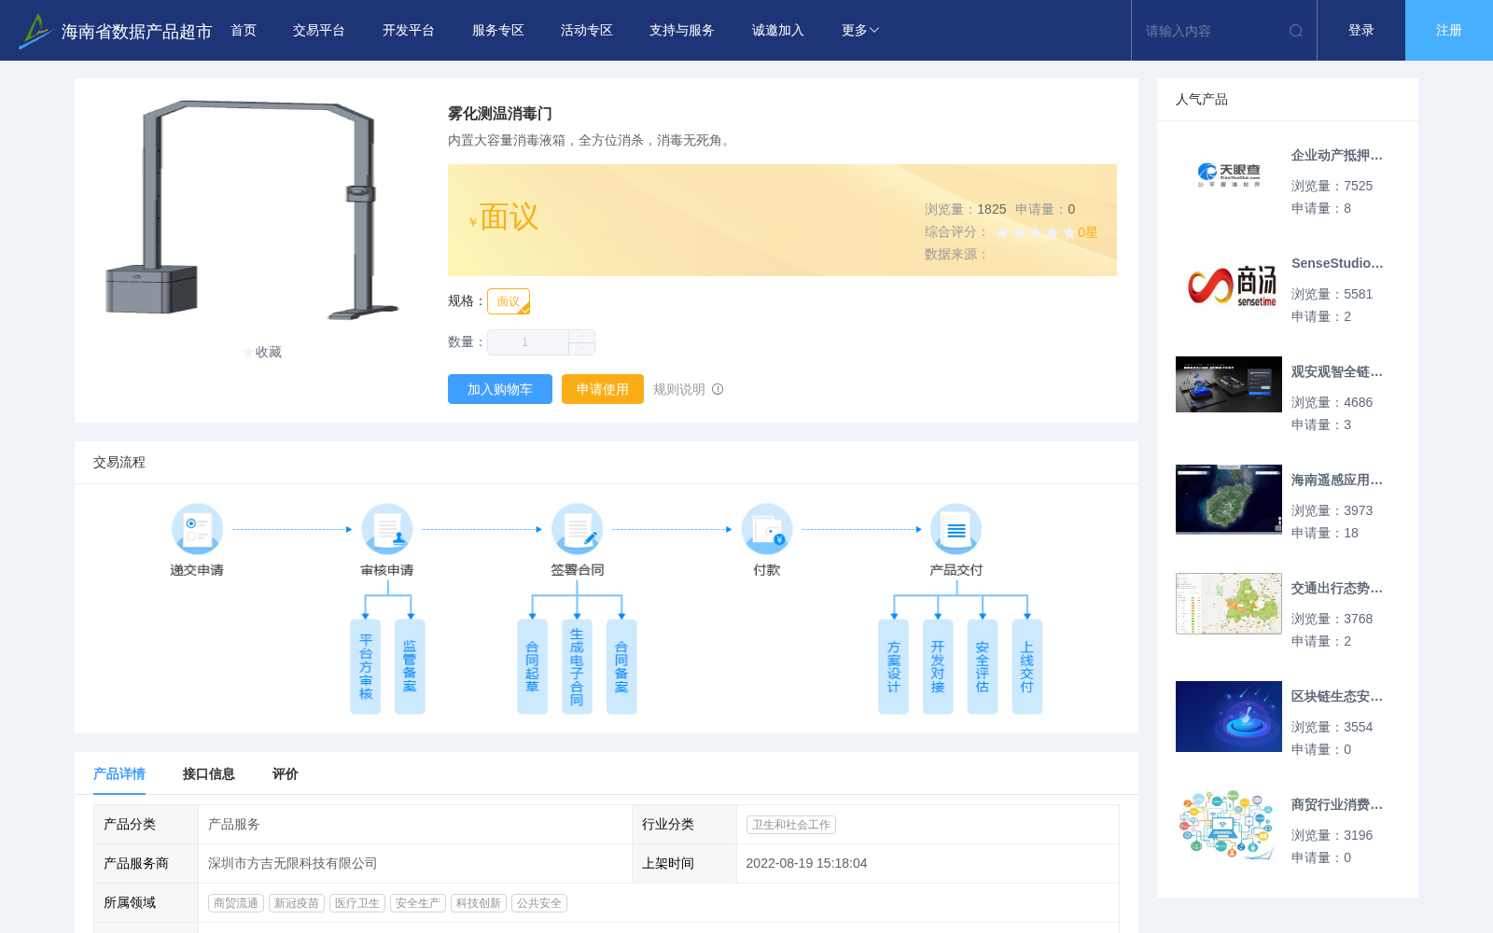Screen dimensions: 1493x933
Task: Click the 安全评估 sub-step box
Action: tap(983, 666)
